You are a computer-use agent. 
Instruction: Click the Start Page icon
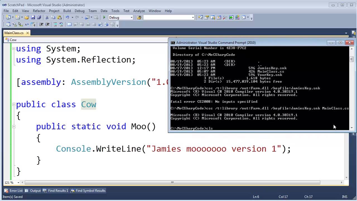coord(231,17)
